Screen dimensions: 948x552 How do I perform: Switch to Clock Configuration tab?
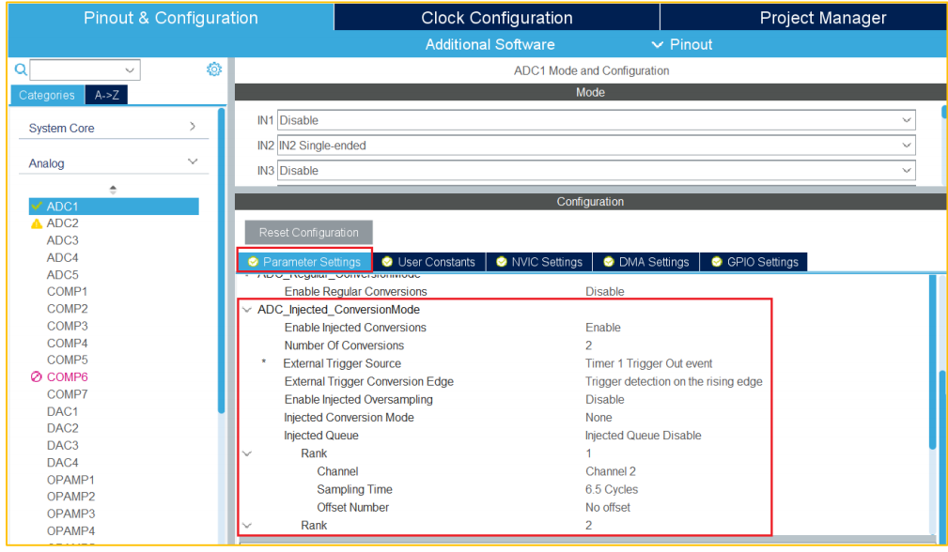(x=497, y=18)
